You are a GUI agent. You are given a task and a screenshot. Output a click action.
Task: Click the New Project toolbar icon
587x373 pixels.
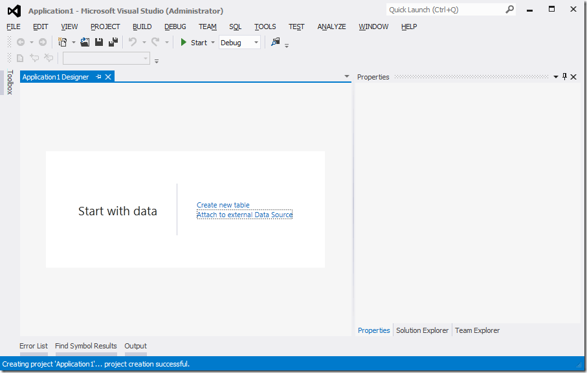click(x=63, y=42)
